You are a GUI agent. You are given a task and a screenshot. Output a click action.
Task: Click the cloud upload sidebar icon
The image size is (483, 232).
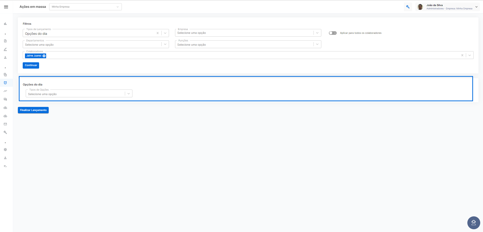5,108
